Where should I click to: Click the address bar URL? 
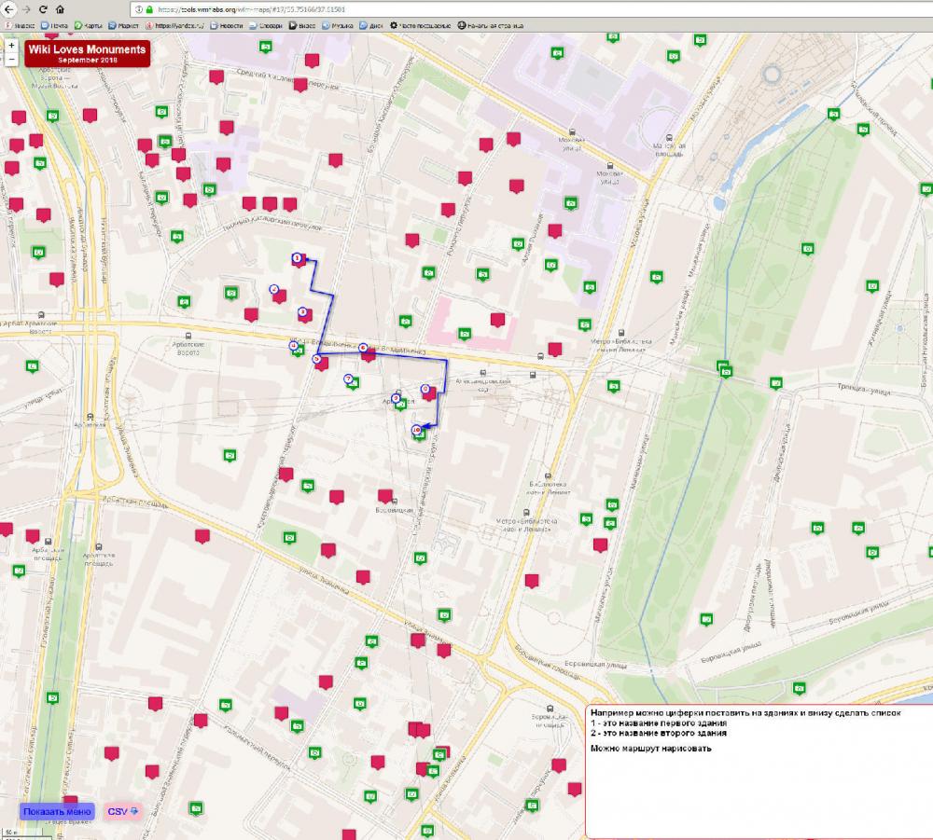click(252, 9)
